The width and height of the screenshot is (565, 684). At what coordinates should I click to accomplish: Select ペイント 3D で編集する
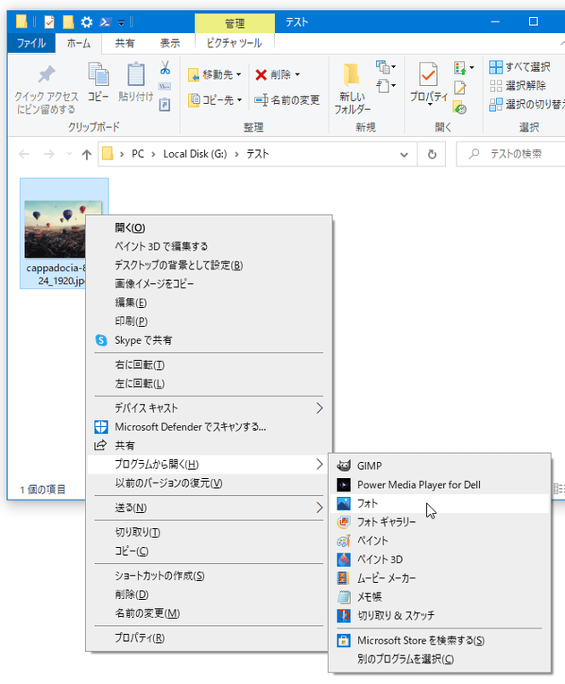tap(209, 246)
